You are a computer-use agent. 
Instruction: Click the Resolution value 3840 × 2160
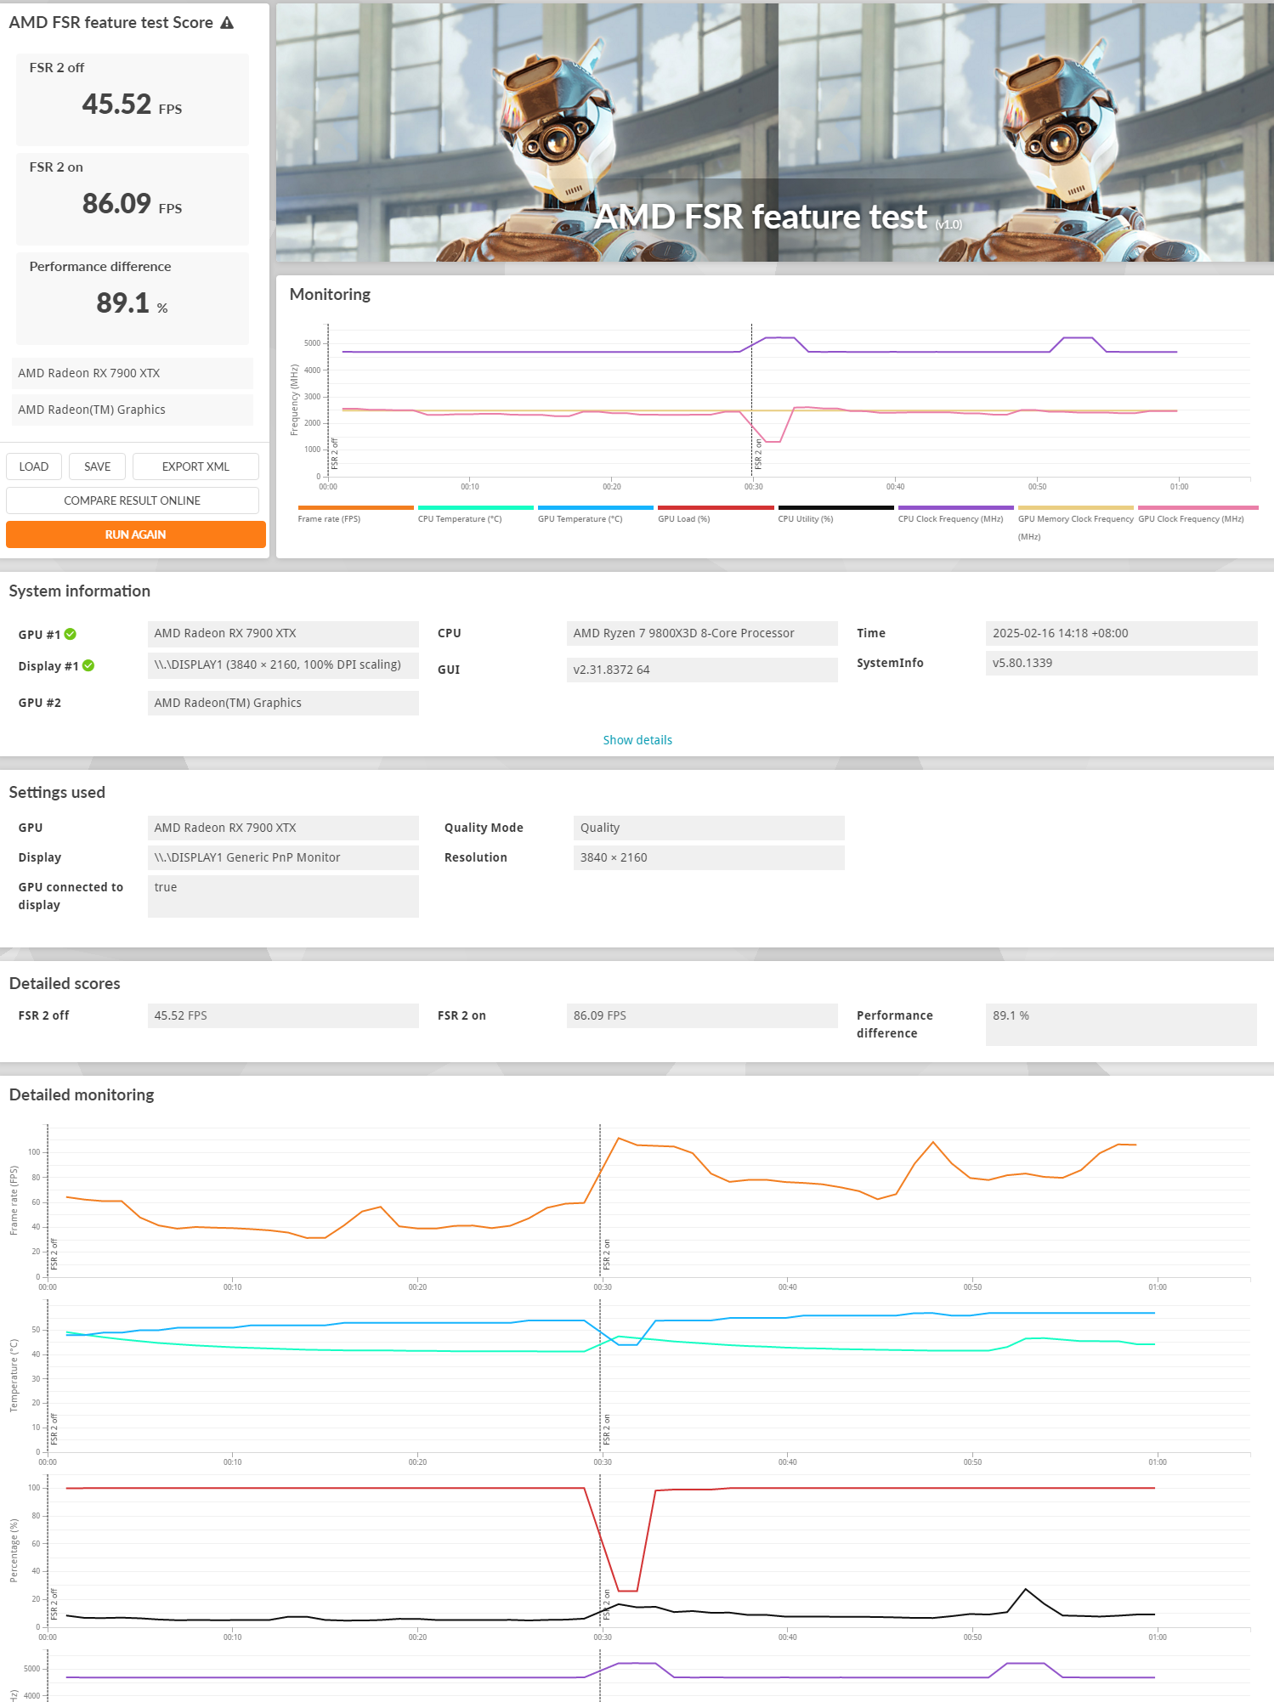[x=709, y=857]
